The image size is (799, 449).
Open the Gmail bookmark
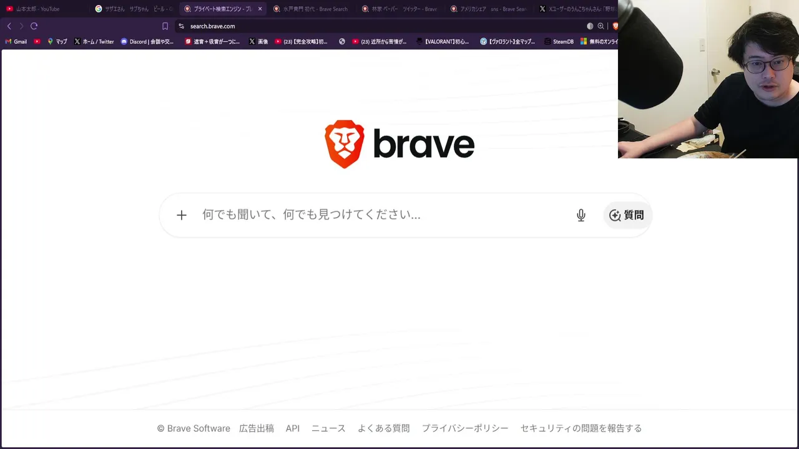16,42
